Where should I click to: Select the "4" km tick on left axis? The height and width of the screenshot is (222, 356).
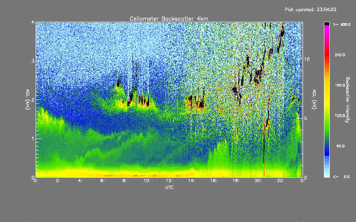click(x=33, y=23)
